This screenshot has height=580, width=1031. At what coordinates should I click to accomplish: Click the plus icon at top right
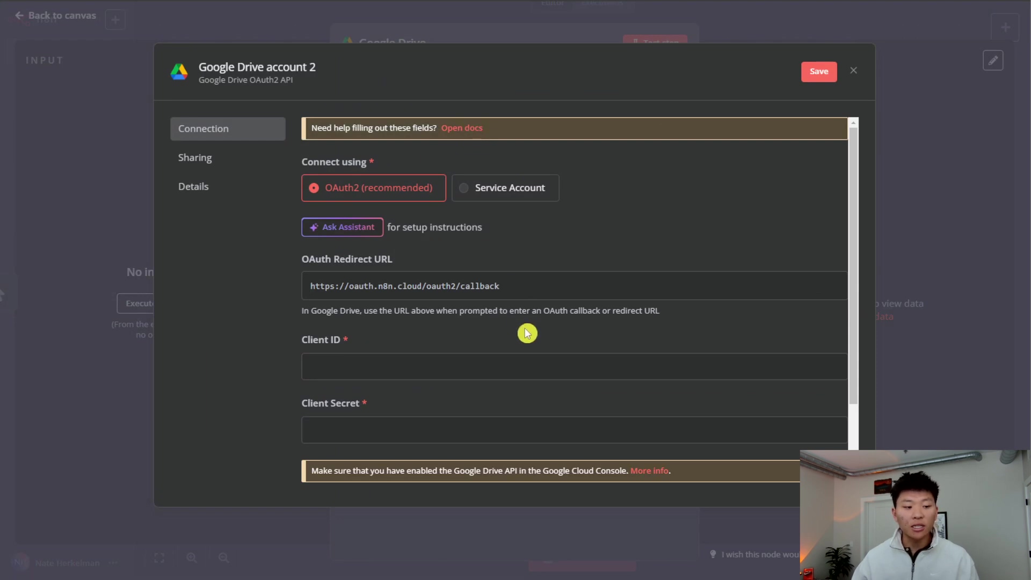coord(1005,27)
